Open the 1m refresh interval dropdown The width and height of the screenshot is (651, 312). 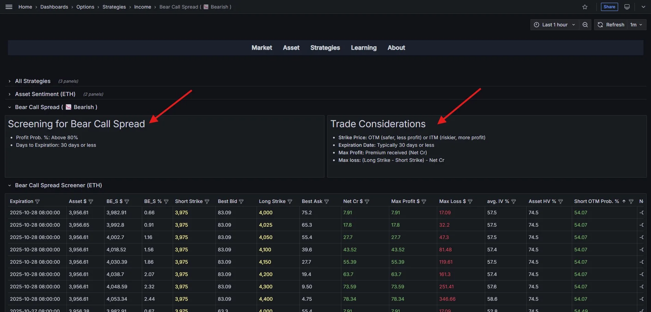636,25
